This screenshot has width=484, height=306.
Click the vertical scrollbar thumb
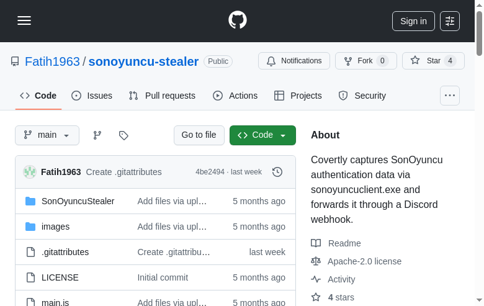[x=479, y=34]
